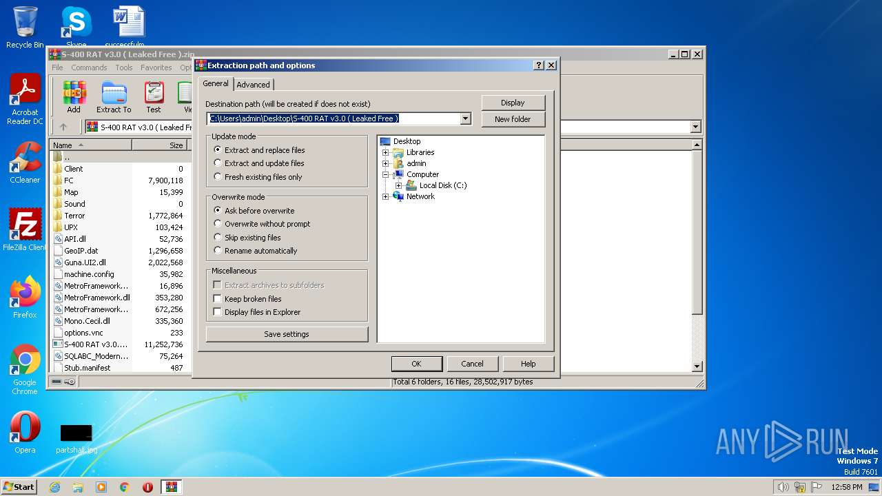Switch to the Advanced tab
Image resolution: width=882 pixels, height=496 pixels.
click(254, 85)
